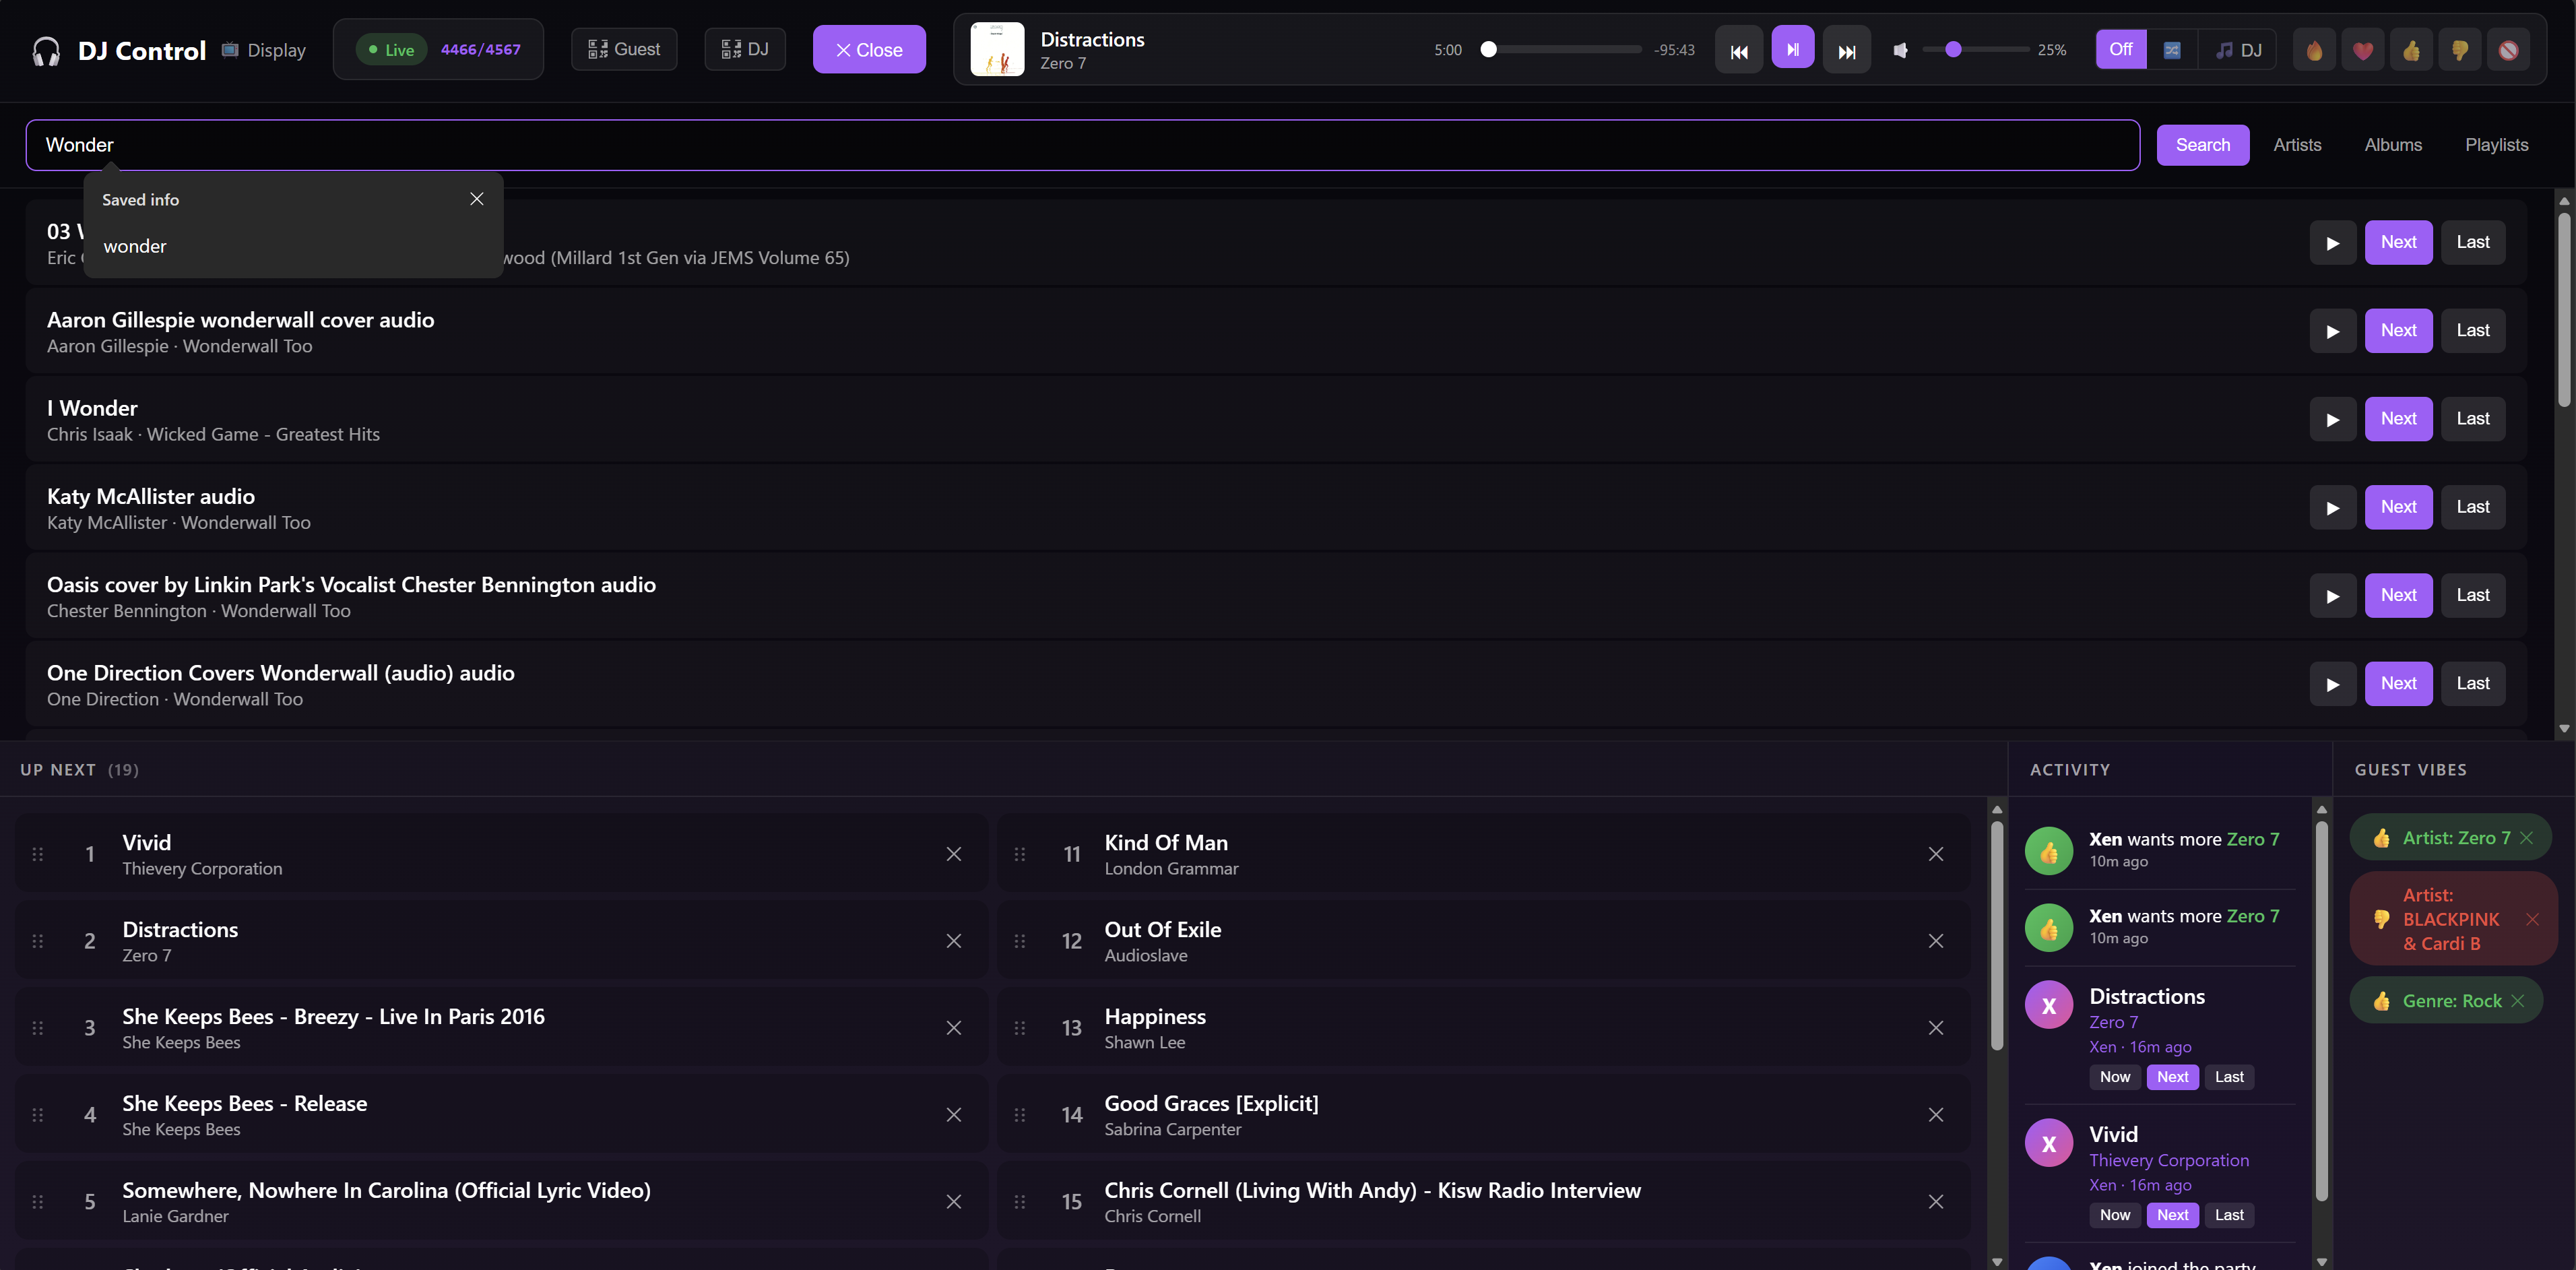The height and width of the screenshot is (1270, 2576).
Task: Send the heart reaction
Action: point(2362,50)
